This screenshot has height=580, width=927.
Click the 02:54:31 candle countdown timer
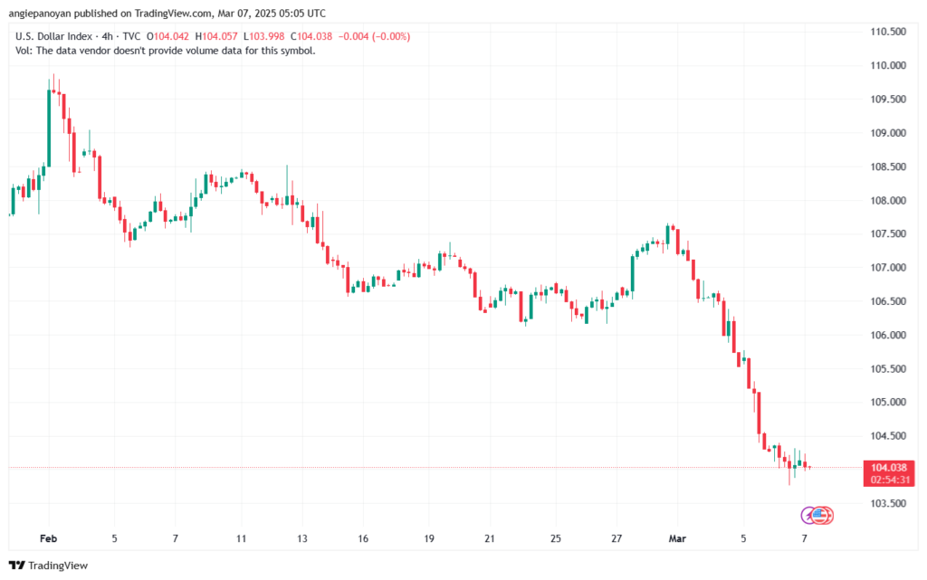(x=890, y=480)
